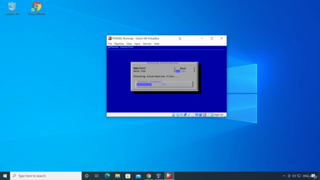Open Task View on the taskbar

coord(96,175)
